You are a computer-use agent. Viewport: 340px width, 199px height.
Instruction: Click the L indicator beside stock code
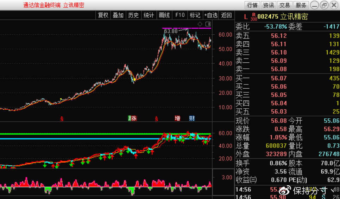click(x=246, y=17)
